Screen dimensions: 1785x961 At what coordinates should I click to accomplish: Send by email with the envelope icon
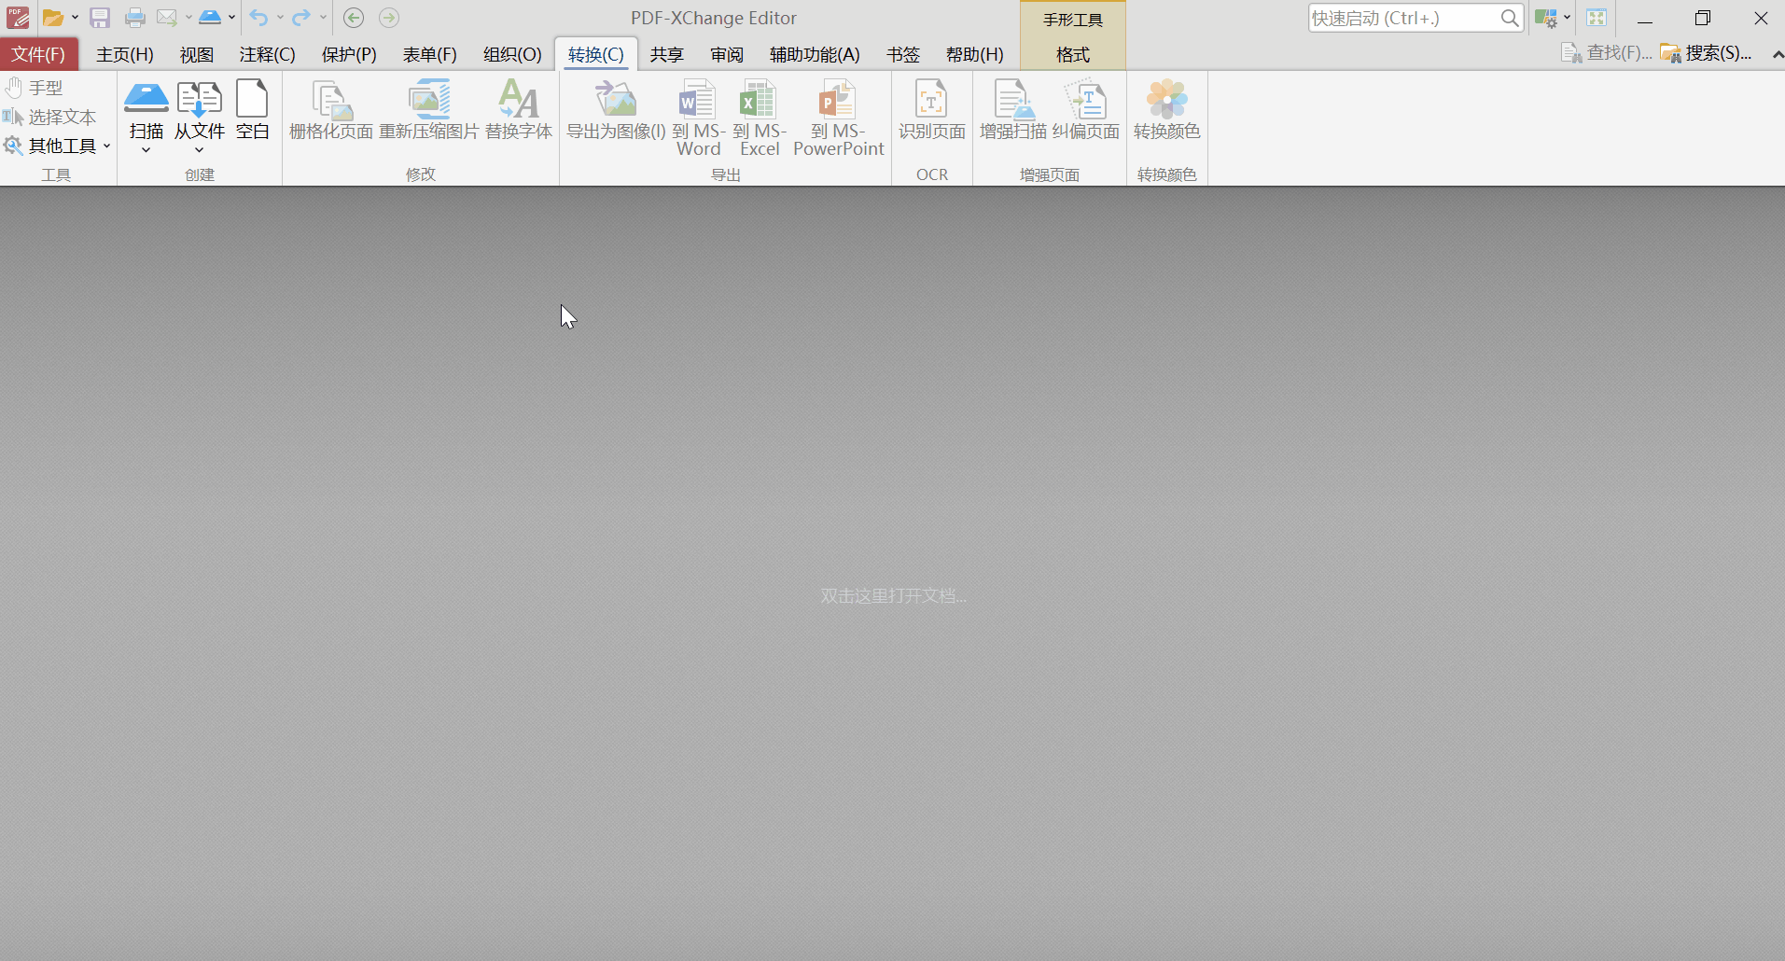point(167,18)
